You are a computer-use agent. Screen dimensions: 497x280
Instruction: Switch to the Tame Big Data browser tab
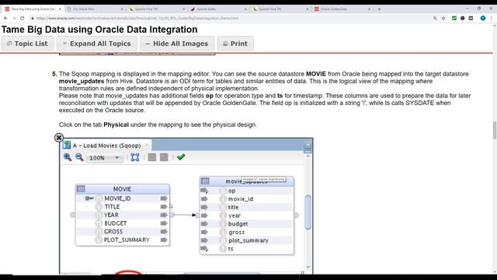(x=33, y=9)
